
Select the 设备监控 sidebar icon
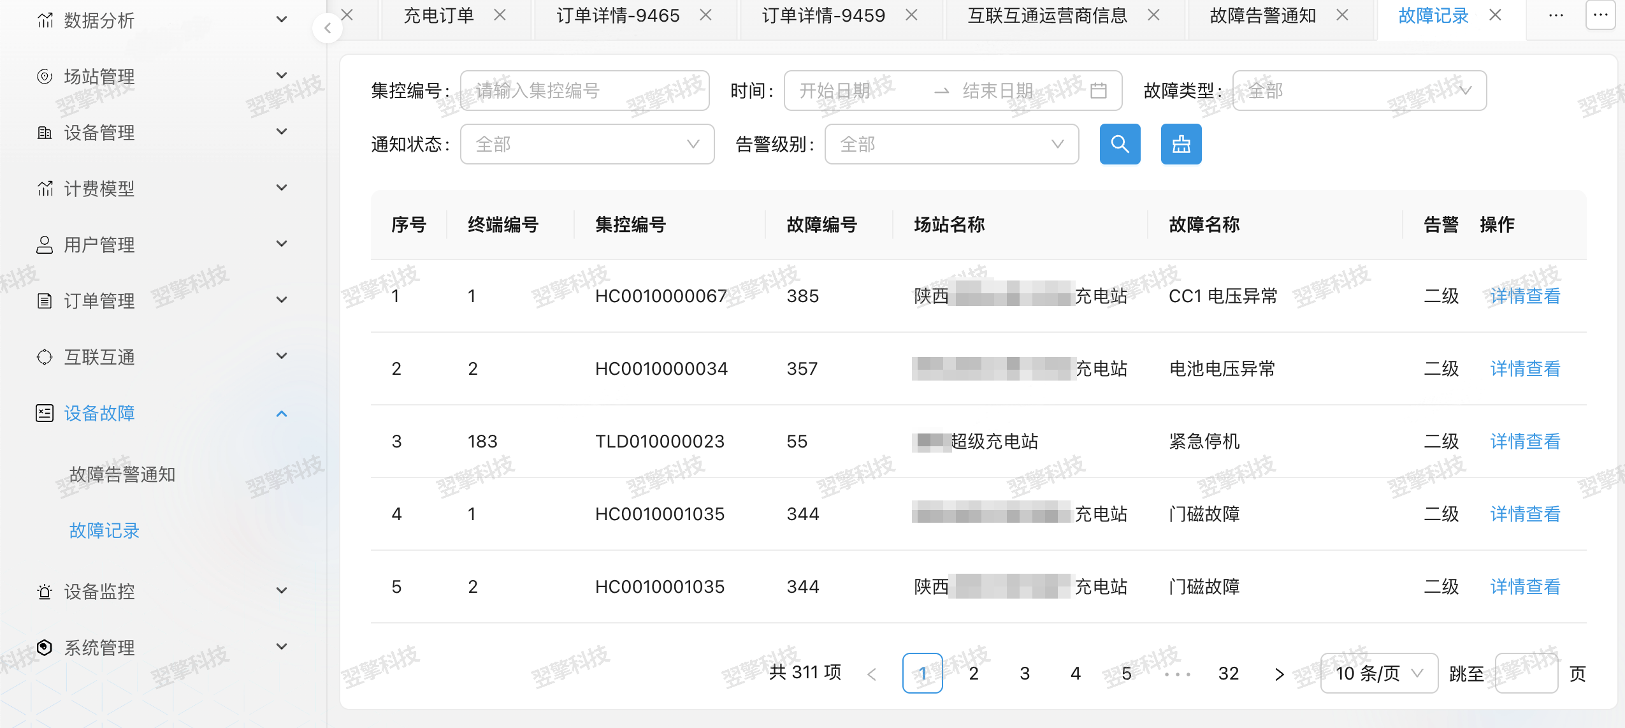[44, 591]
